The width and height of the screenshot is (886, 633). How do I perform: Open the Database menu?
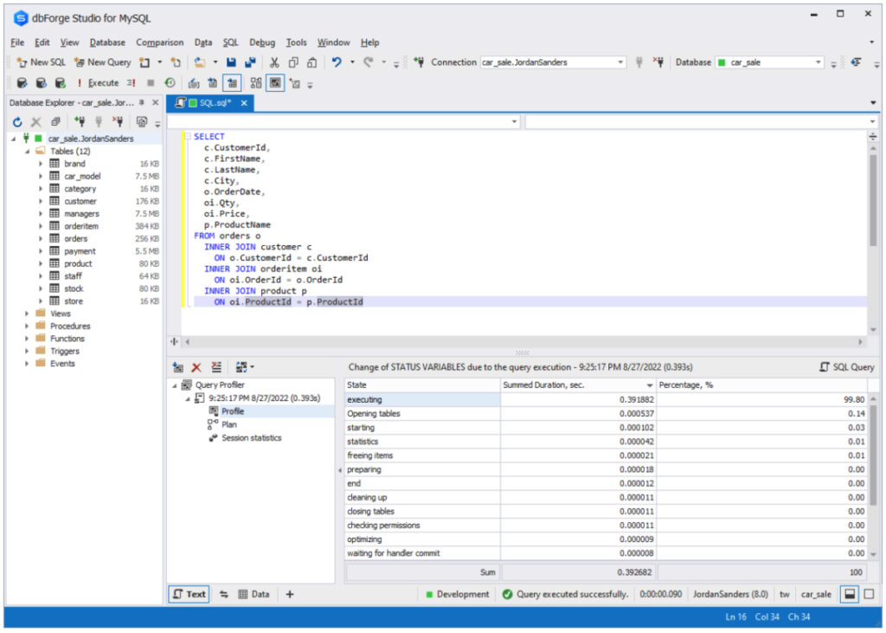(x=106, y=42)
